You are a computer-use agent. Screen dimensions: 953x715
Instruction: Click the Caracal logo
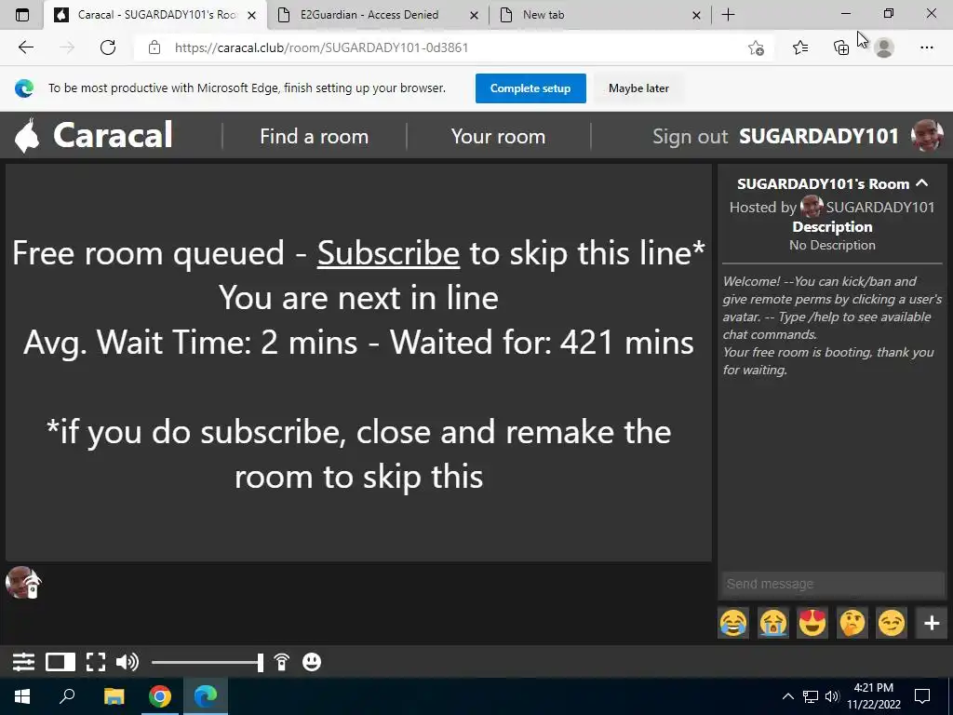[x=94, y=135]
